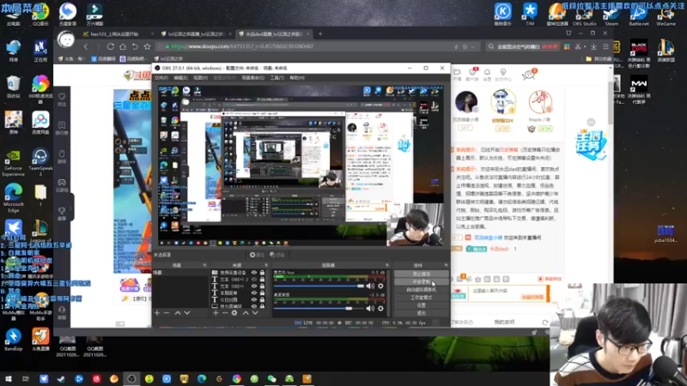Open Bandizip desktop shortcut
This screenshot has height=386, width=687.
(13, 340)
